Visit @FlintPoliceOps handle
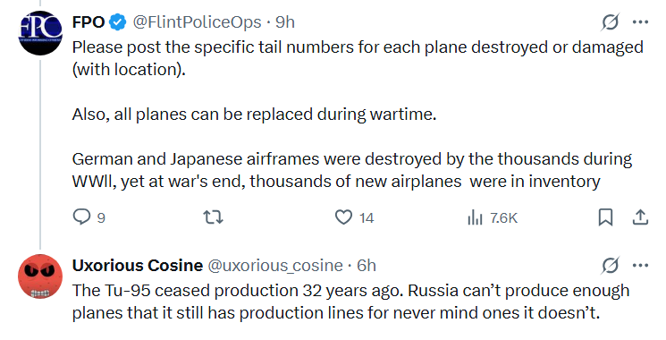This screenshot has height=340, width=666. coord(197,22)
